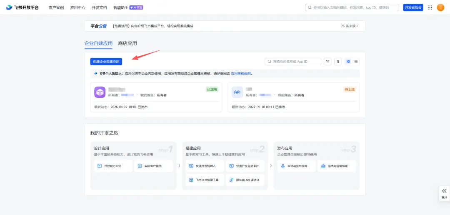This screenshot has width=450, height=215.
Task: Click the 平台公告 label
Action: 98,26
